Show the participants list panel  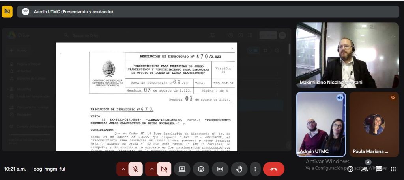[x=365, y=169]
